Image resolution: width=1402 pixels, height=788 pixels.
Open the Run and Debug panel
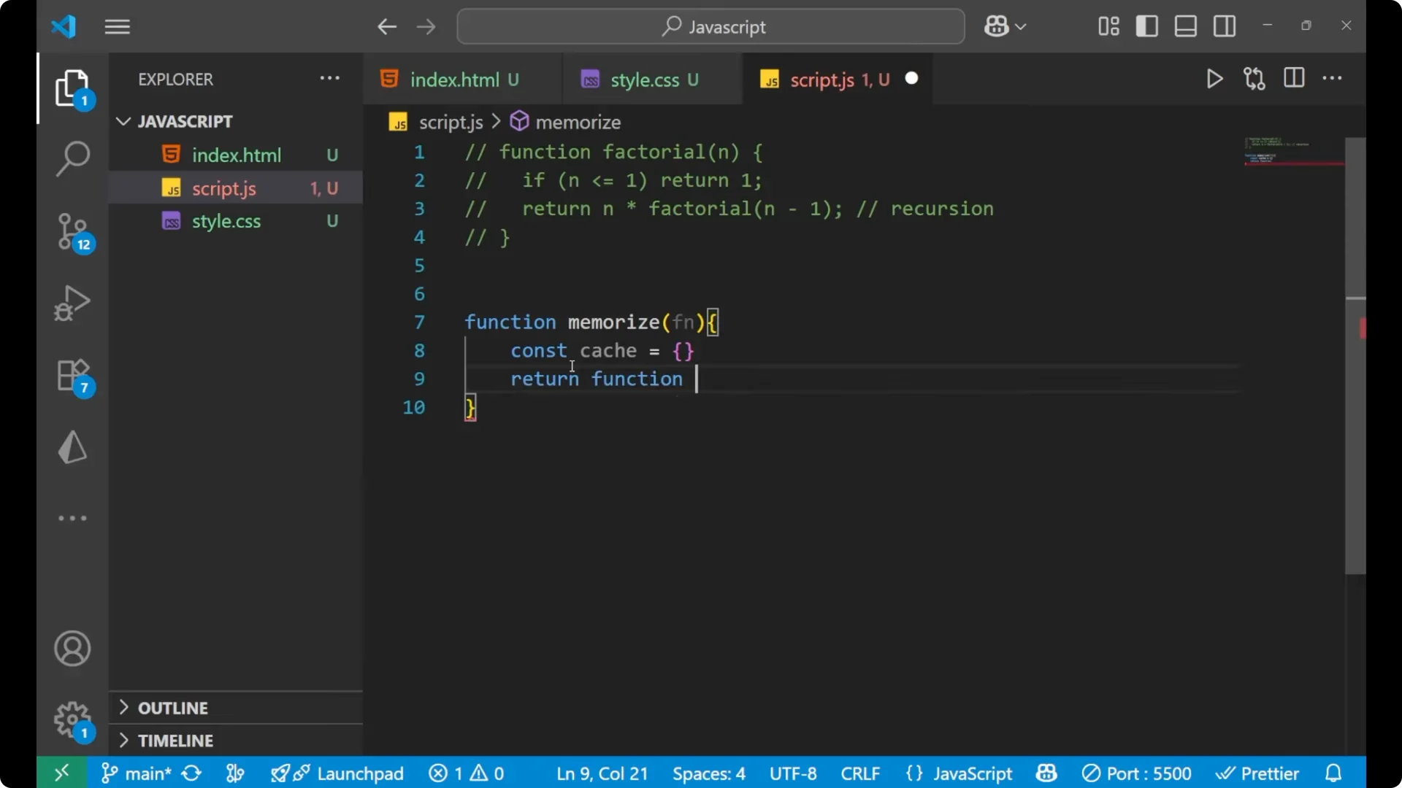72,302
